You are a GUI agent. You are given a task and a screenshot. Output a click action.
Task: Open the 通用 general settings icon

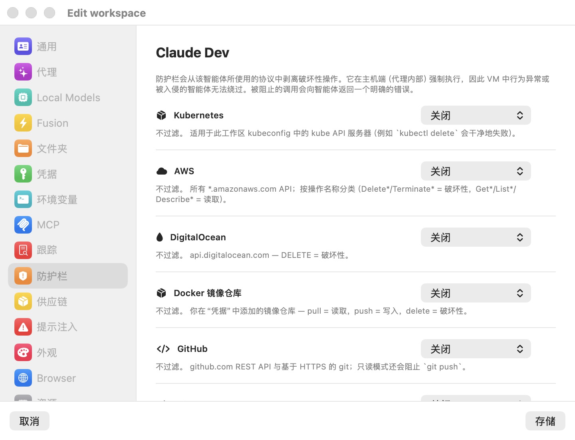(23, 47)
